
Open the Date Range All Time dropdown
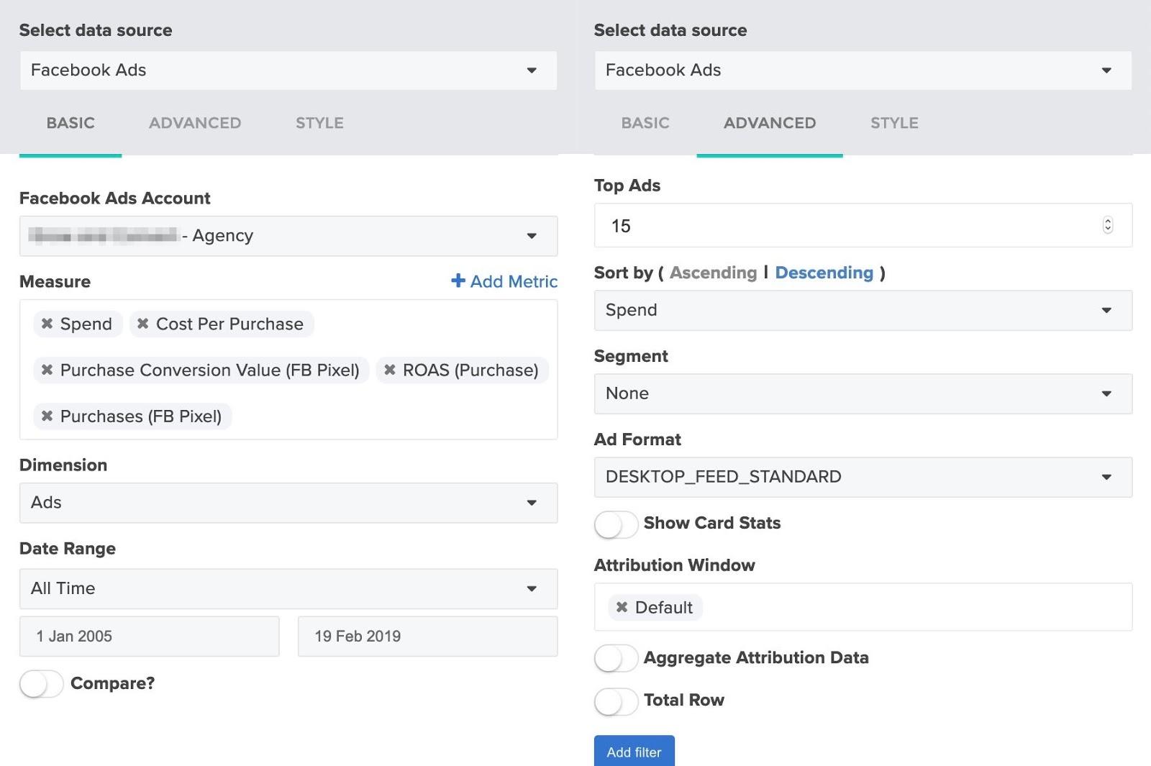tap(288, 588)
